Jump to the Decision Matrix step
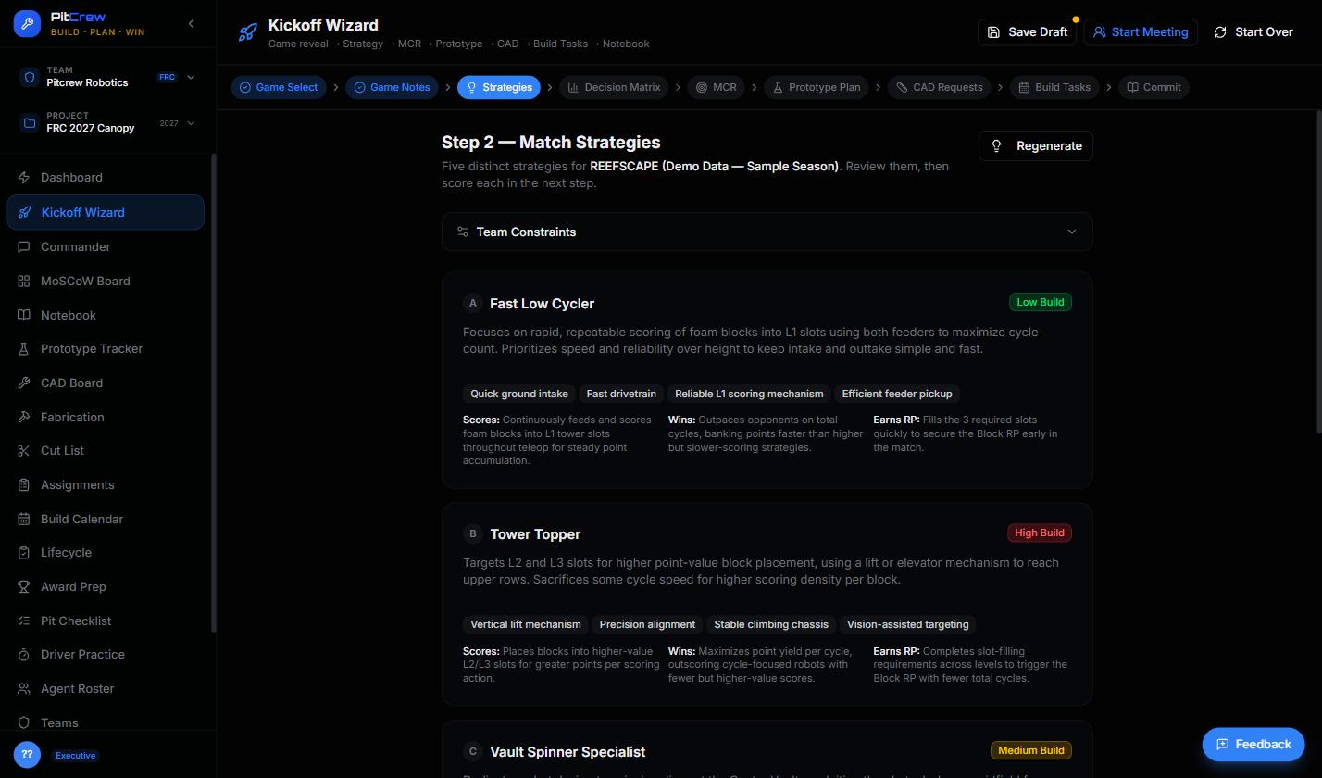This screenshot has width=1322, height=778. (614, 87)
